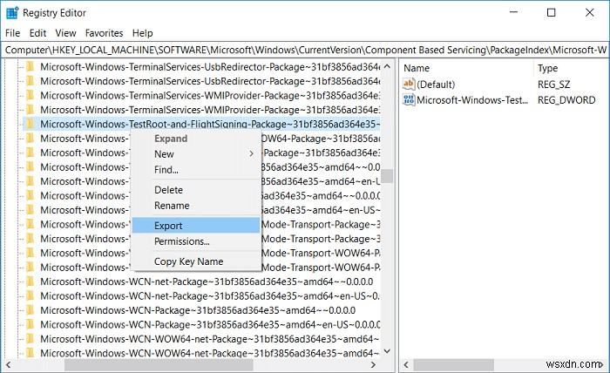Open the Edit menu
Viewport: 610px width, 373px height.
pyautogui.click(x=37, y=33)
